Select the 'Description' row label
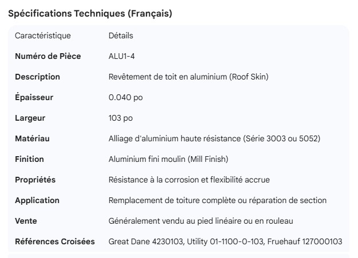 [x=37, y=77]
